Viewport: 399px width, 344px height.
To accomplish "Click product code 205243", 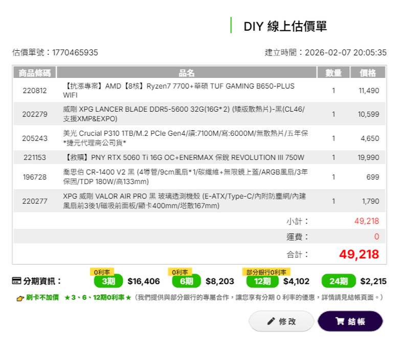I will [x=35, y=138].
